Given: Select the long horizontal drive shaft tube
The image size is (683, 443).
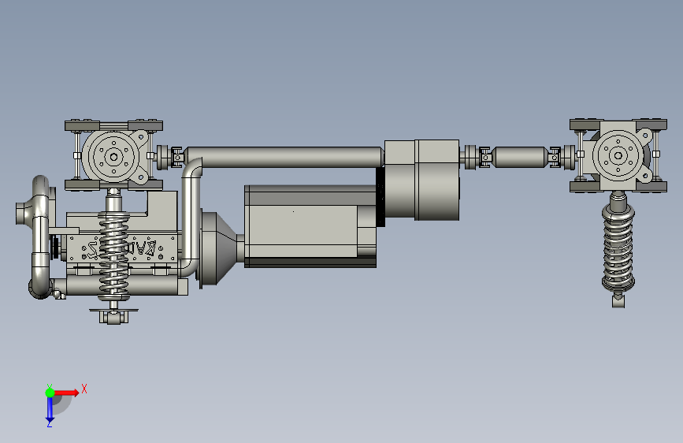Looking at the screenshot, I should tap(284, 157).
